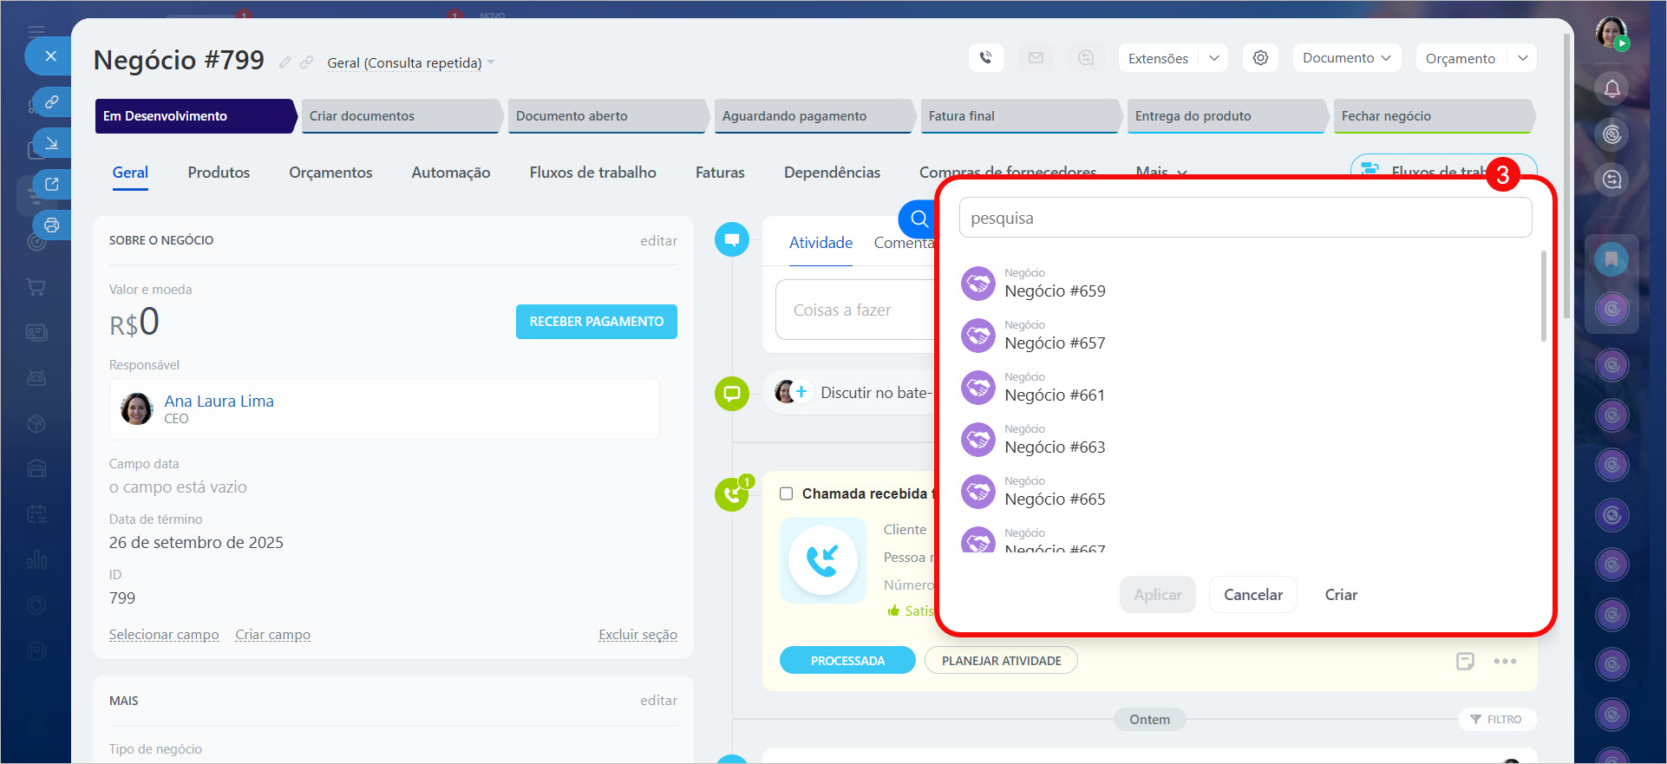Click the phone call icon in header
Screen dimensions: 1667x764
coord(986,58)
